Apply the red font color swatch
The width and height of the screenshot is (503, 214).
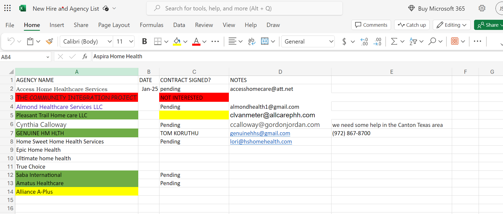point(196,41)
